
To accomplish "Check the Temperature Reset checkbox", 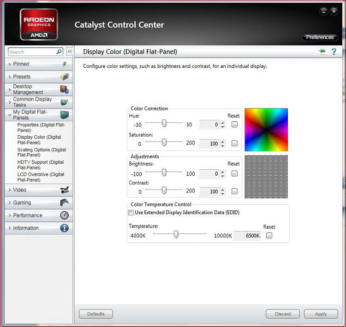I will click(x=269, y=236).
